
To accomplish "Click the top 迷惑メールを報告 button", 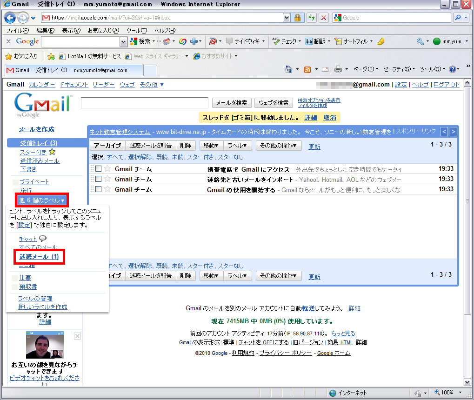I will tap(151, 146).
